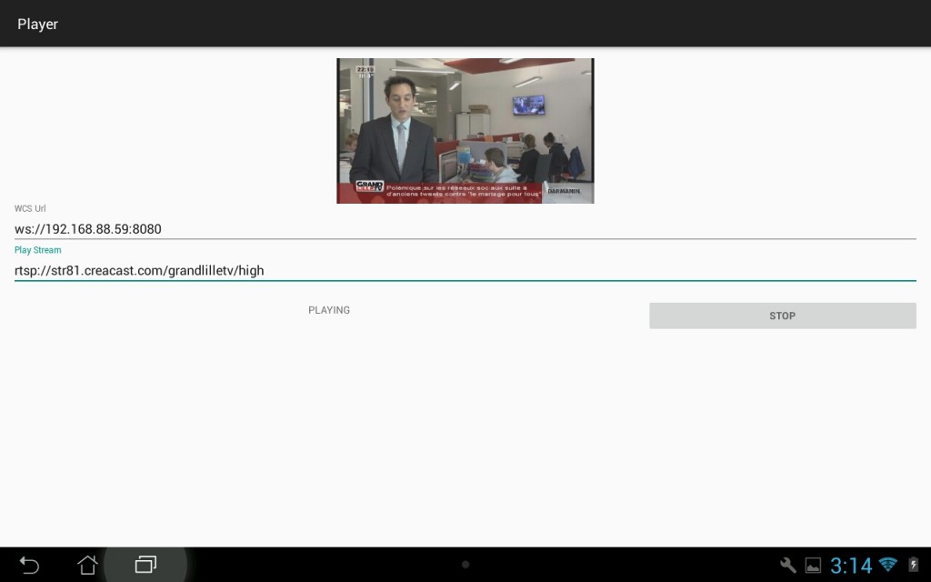The height and width of the screenshot is (582, 931).
Task: Tap the black action bar at the top
Action: coord(465,24)
